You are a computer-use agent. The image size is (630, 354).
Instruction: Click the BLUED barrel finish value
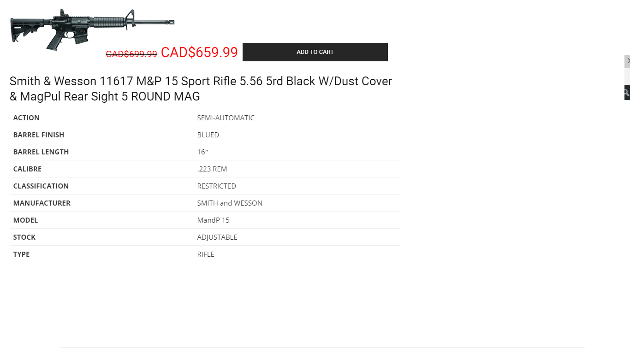(x=208, y=135)
